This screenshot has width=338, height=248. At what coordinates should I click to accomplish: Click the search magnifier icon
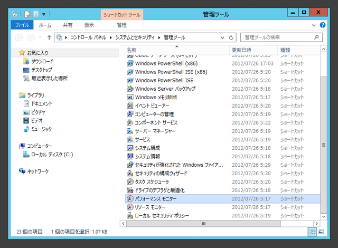[316, 37]
